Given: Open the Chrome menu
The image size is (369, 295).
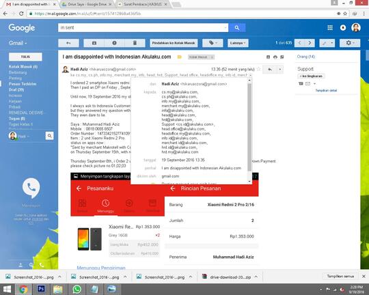Looking at the screenshot, I should pyautogui.click(x=364, y=14).
